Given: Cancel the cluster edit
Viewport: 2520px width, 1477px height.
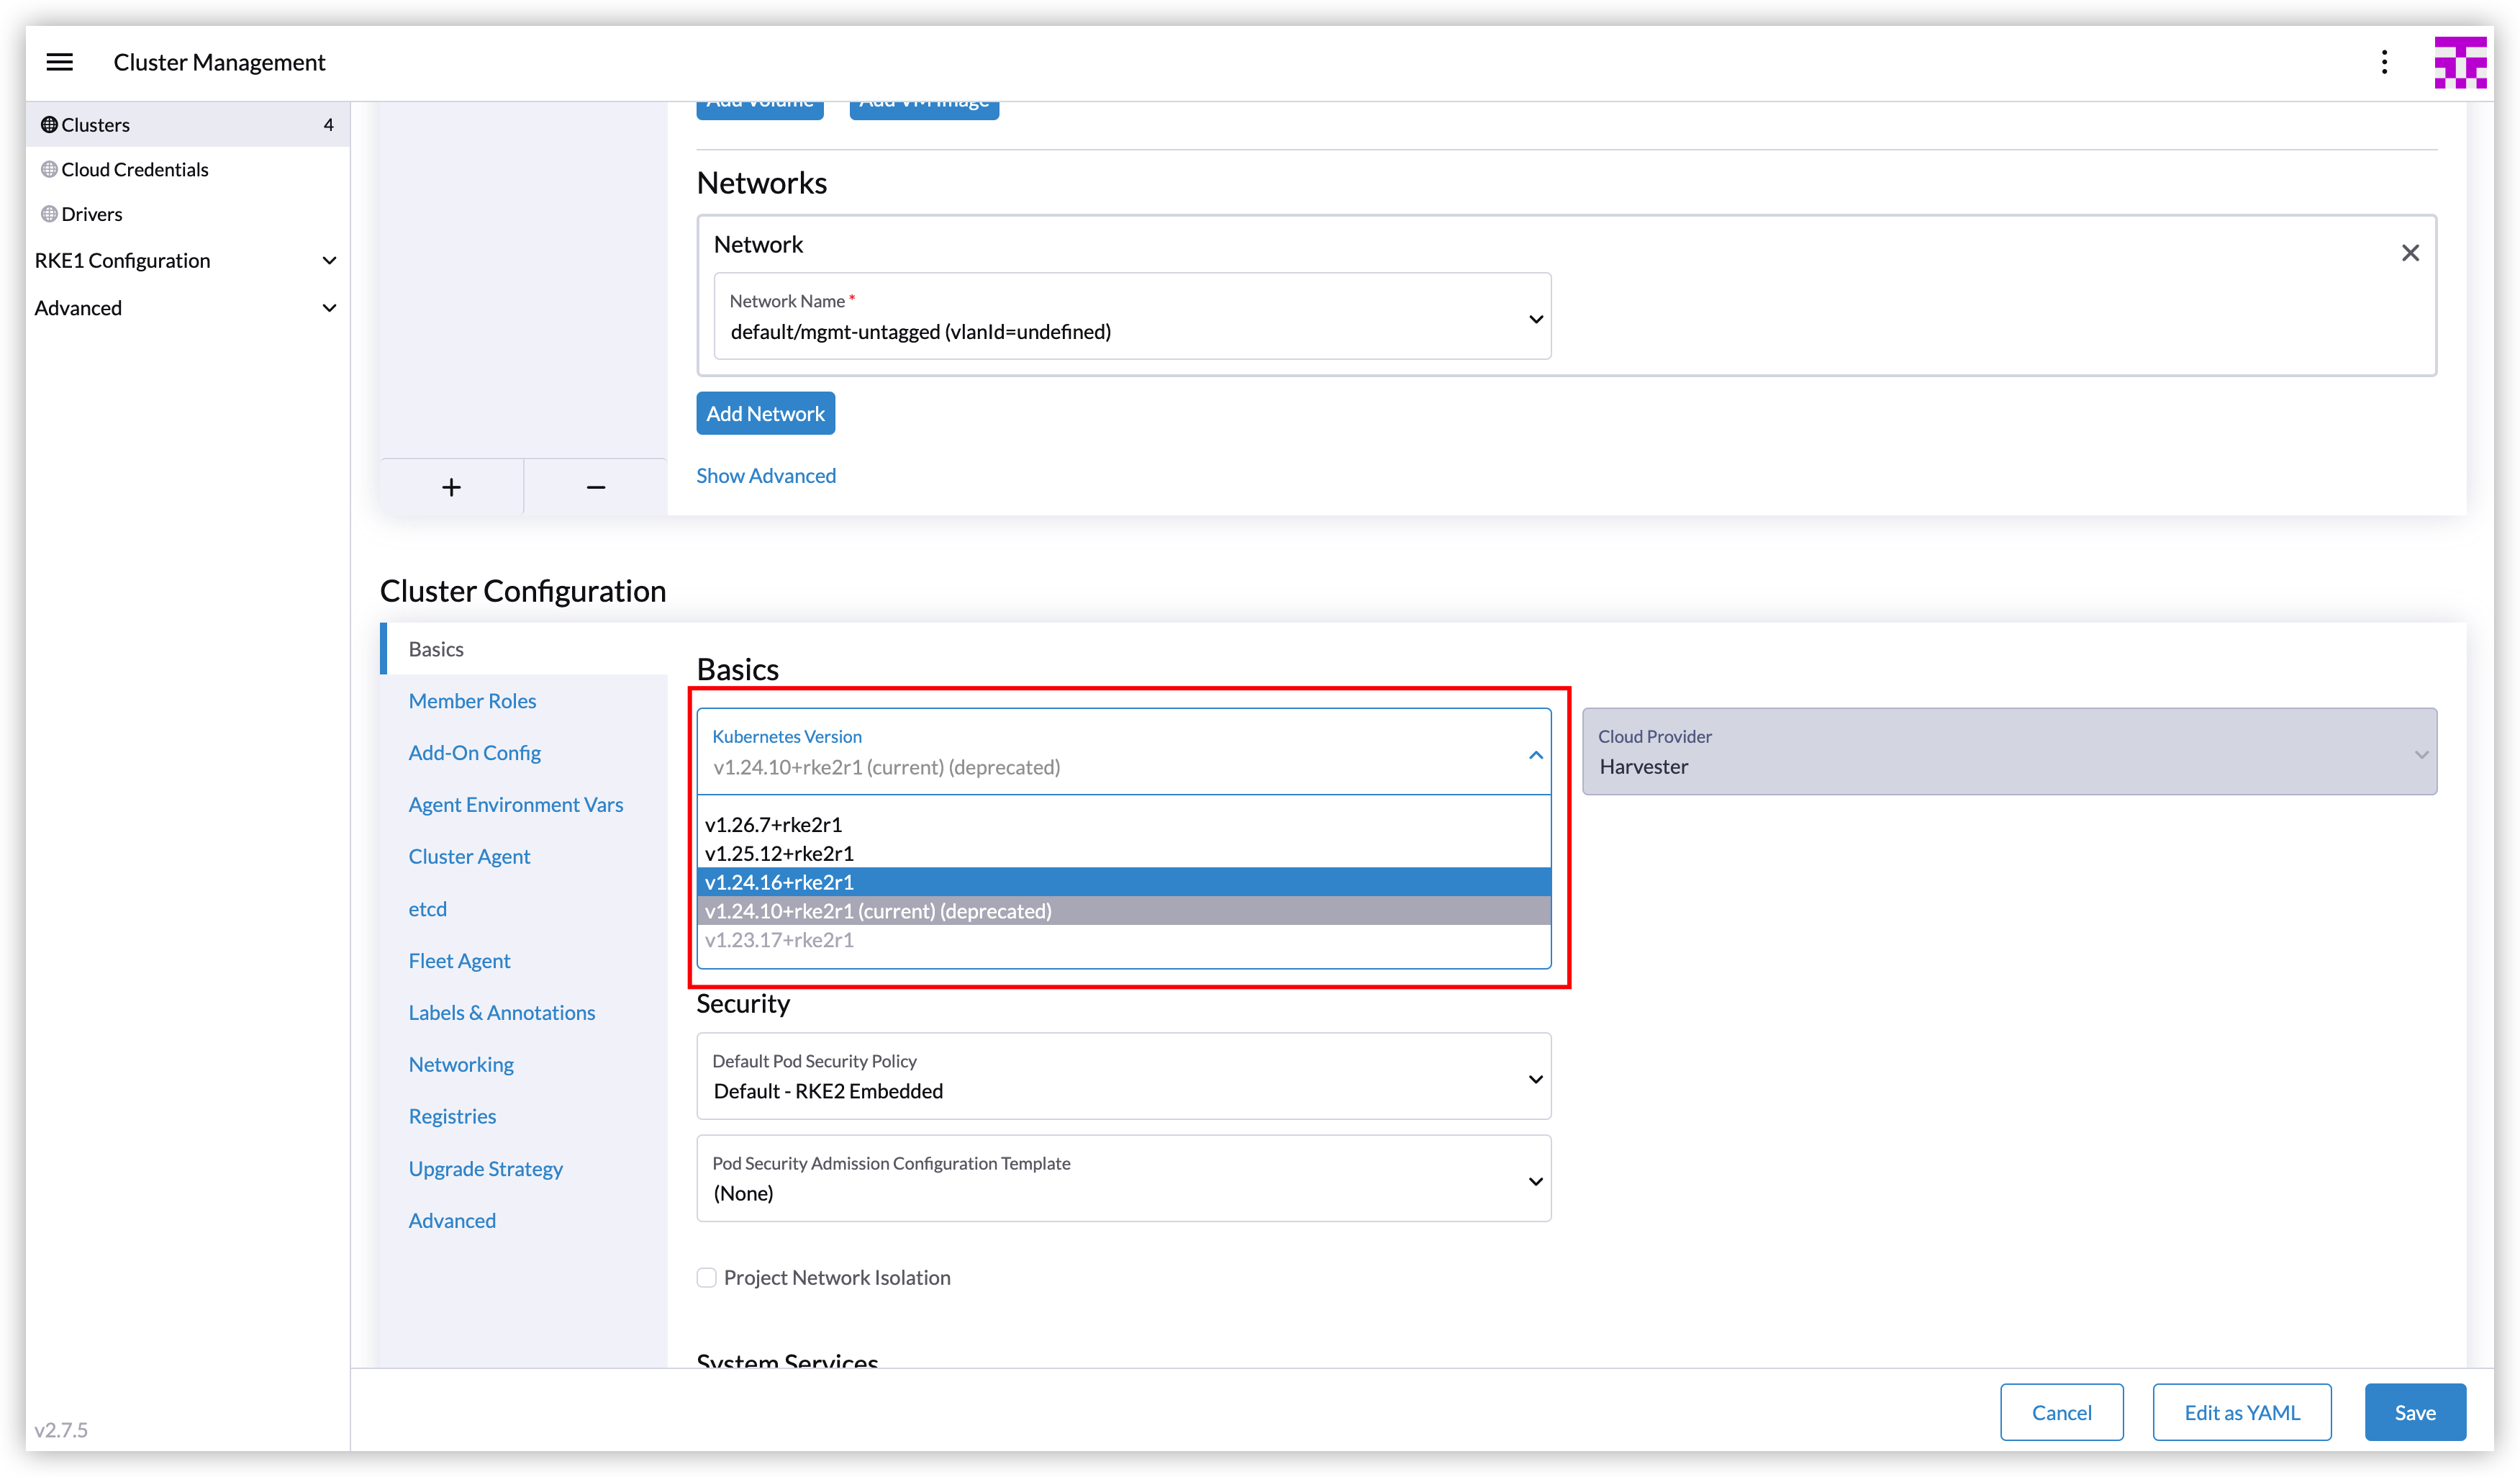Looking at the screenshot, I should (x=2061, y=1412).
